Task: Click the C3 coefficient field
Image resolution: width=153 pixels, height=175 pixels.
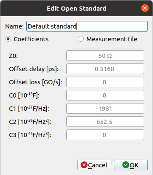Action: click(105, 135)
